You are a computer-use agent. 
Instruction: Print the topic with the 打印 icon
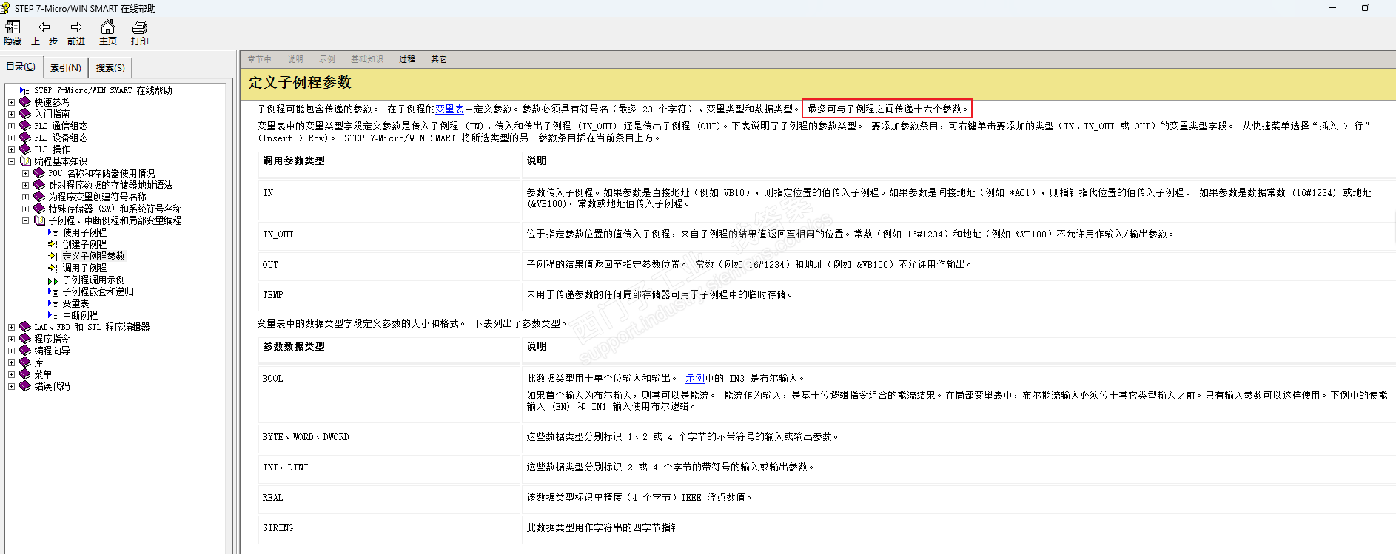coord(140,33)
